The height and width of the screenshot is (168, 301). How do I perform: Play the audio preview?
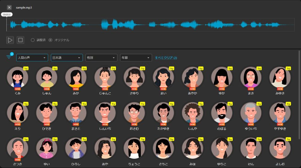(10, 40)
